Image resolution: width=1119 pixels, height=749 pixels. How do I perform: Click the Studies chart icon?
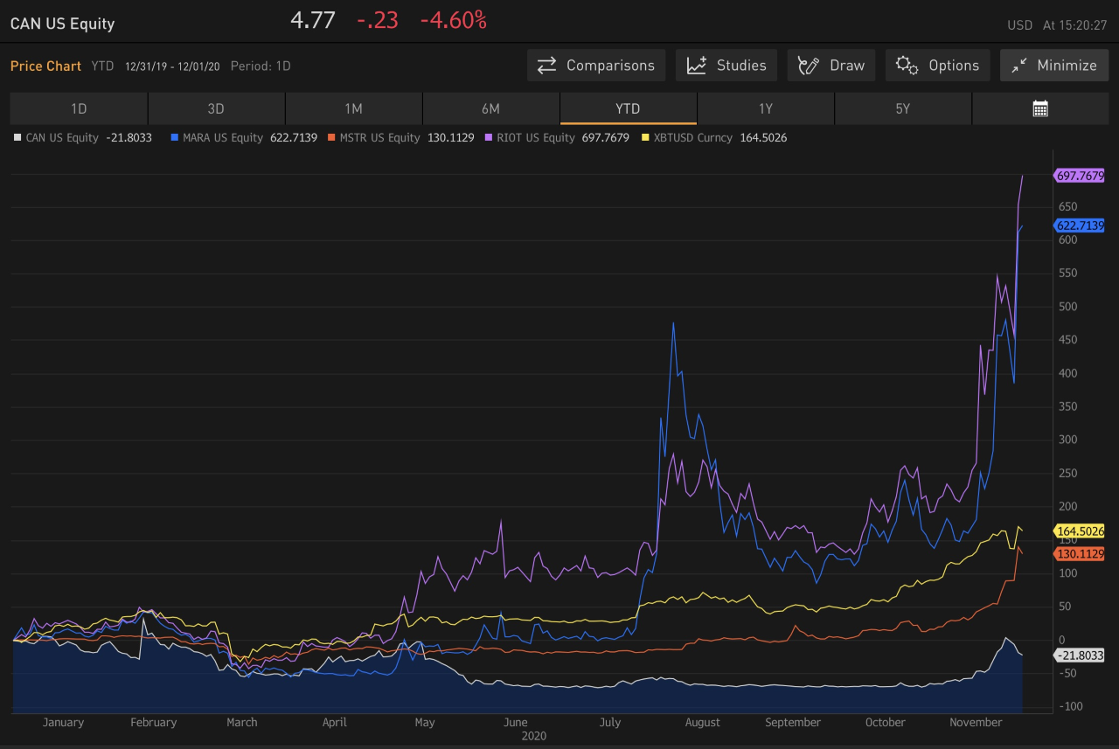click(697, 66)
